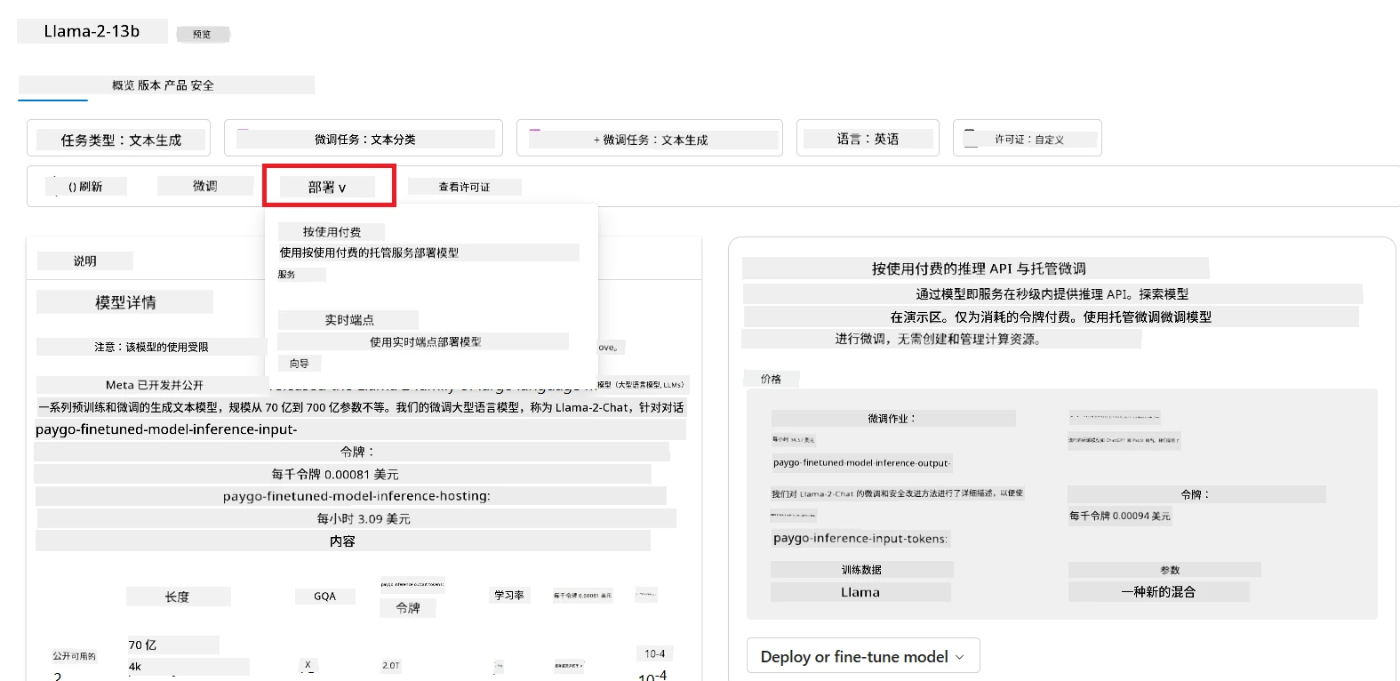
Task: Click the refresh icon beside 刷新
Action: [x=72, y=187]
